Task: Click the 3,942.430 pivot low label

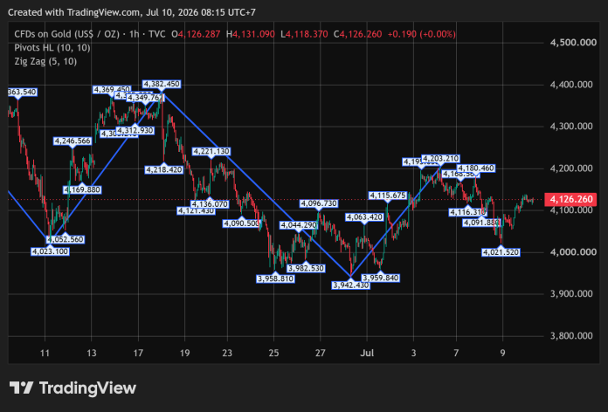Action: (351, 285)
